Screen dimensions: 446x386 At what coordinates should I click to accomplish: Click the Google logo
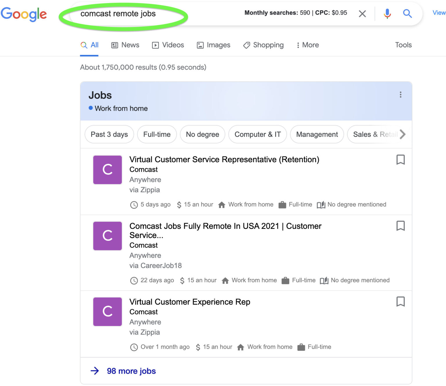coord(24,14)
